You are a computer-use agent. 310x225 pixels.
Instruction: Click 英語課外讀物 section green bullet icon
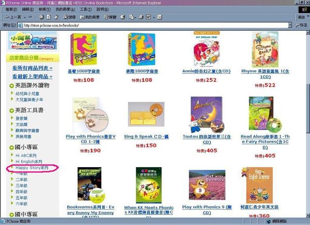pos(11,86)
